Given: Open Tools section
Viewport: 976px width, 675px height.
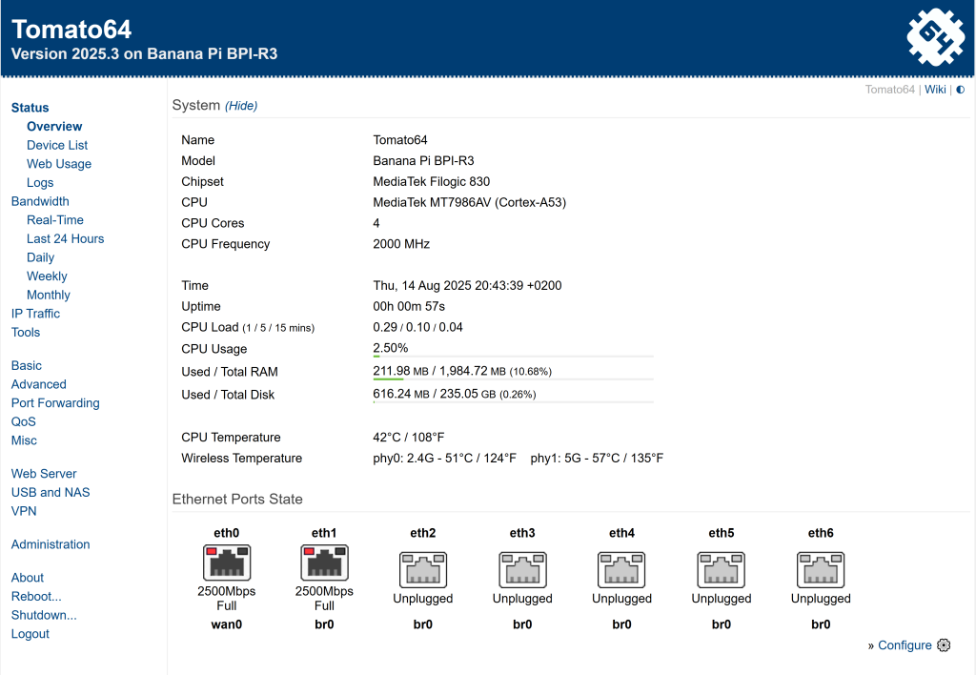Looking at the screenshot, I should point(26,332).
